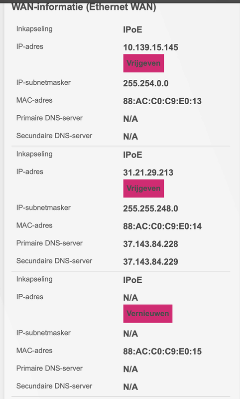Click secondary DNS value 37.143.84.229
The width and height of the screenshot is (240, 399).
(x=150, y=262)
